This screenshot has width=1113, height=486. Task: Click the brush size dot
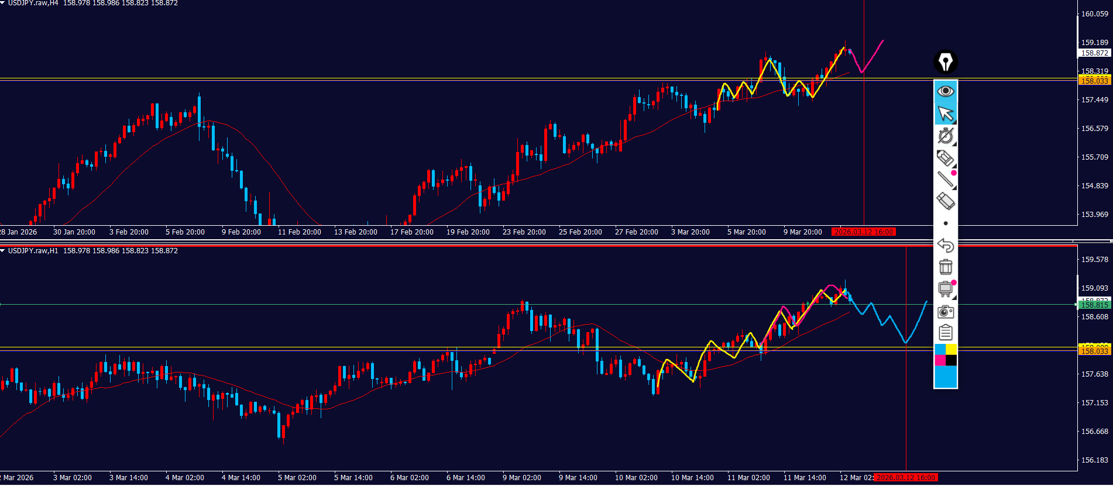coord(946,223)
